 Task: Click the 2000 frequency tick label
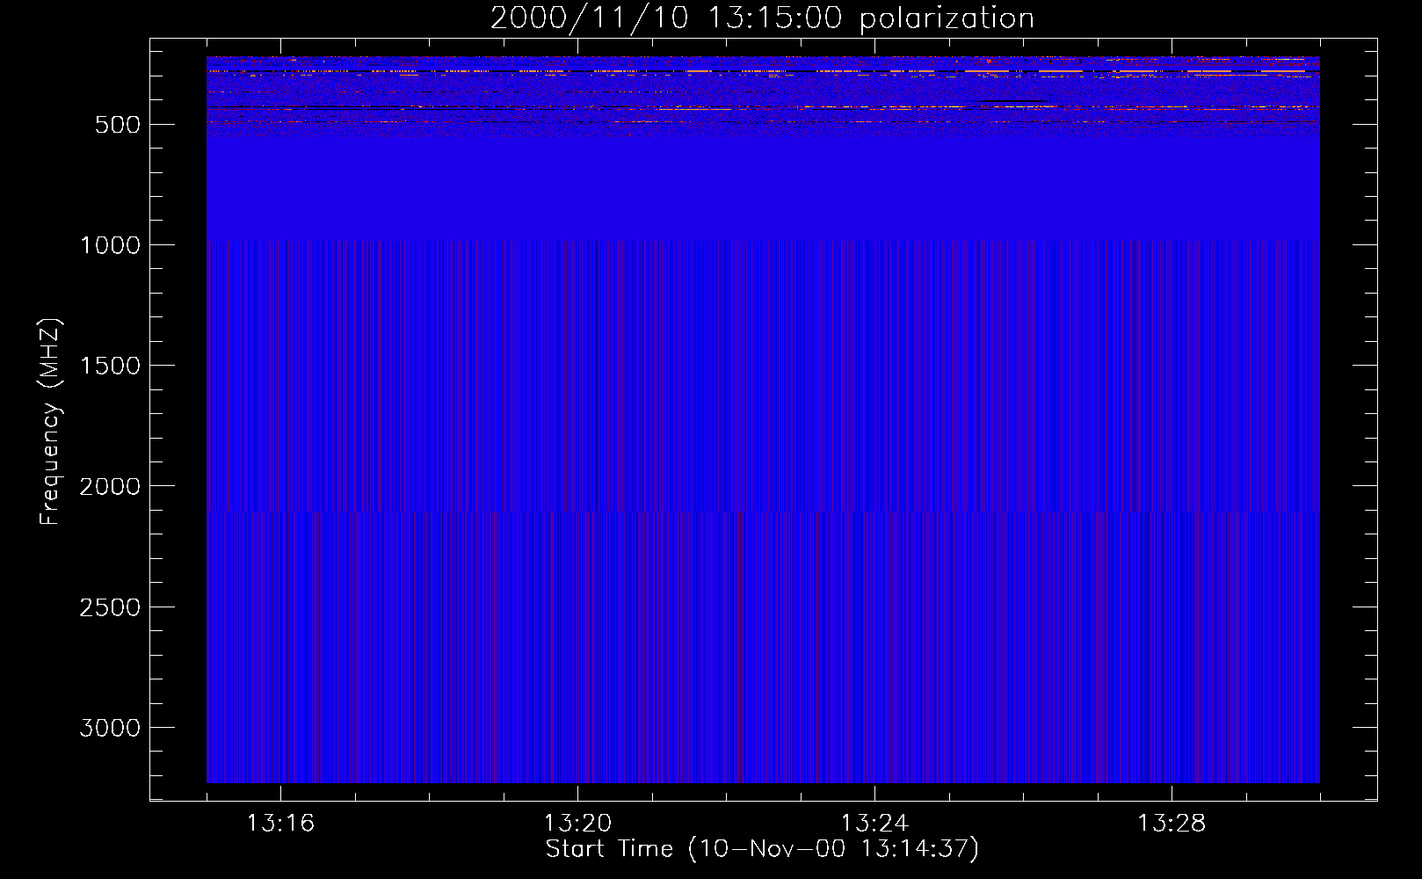pos(109,487)
